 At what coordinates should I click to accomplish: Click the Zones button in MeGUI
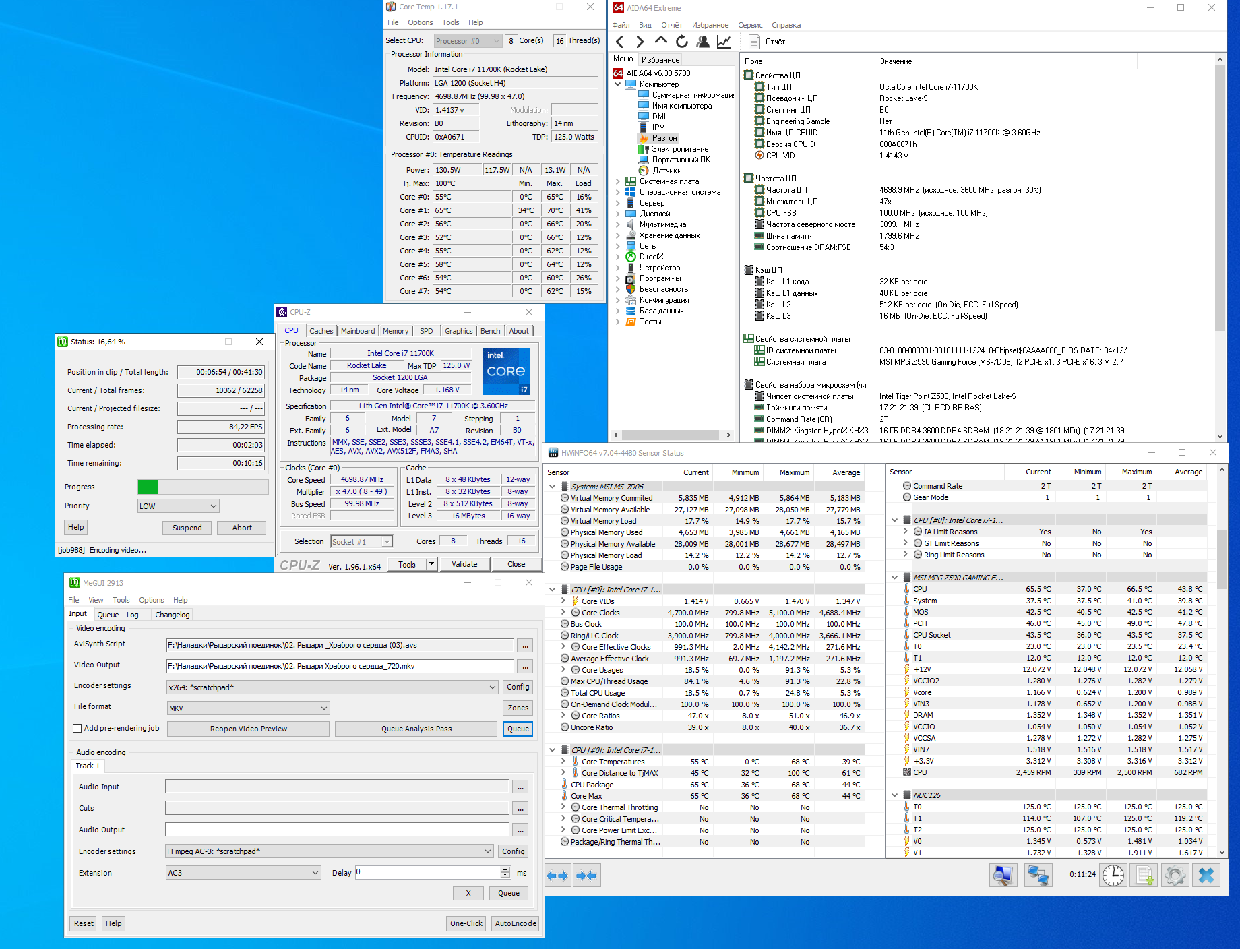click(518, 708)
